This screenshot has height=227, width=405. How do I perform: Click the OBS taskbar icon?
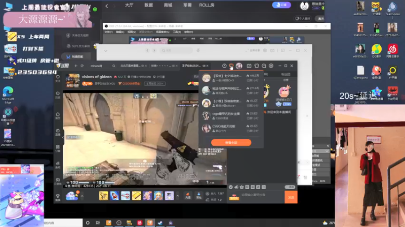point(119,223)
